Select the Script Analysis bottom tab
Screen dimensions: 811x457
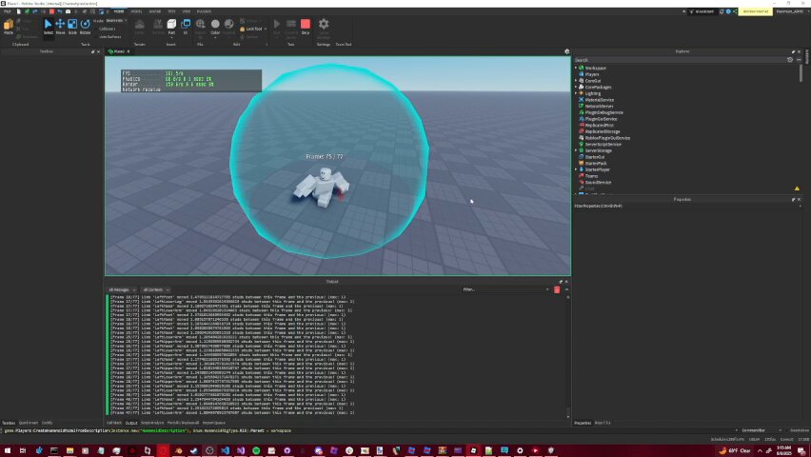(x=152, y=423)
